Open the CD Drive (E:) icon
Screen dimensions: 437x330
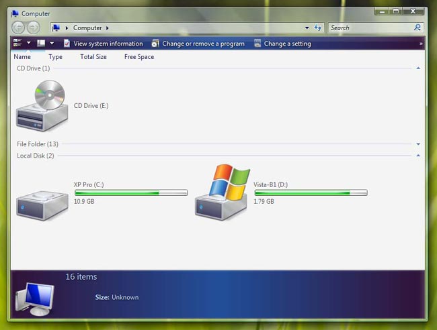coord(42,105)
